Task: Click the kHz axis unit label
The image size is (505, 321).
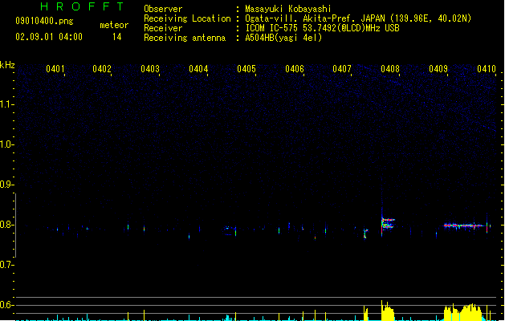Action: [7, 65]
